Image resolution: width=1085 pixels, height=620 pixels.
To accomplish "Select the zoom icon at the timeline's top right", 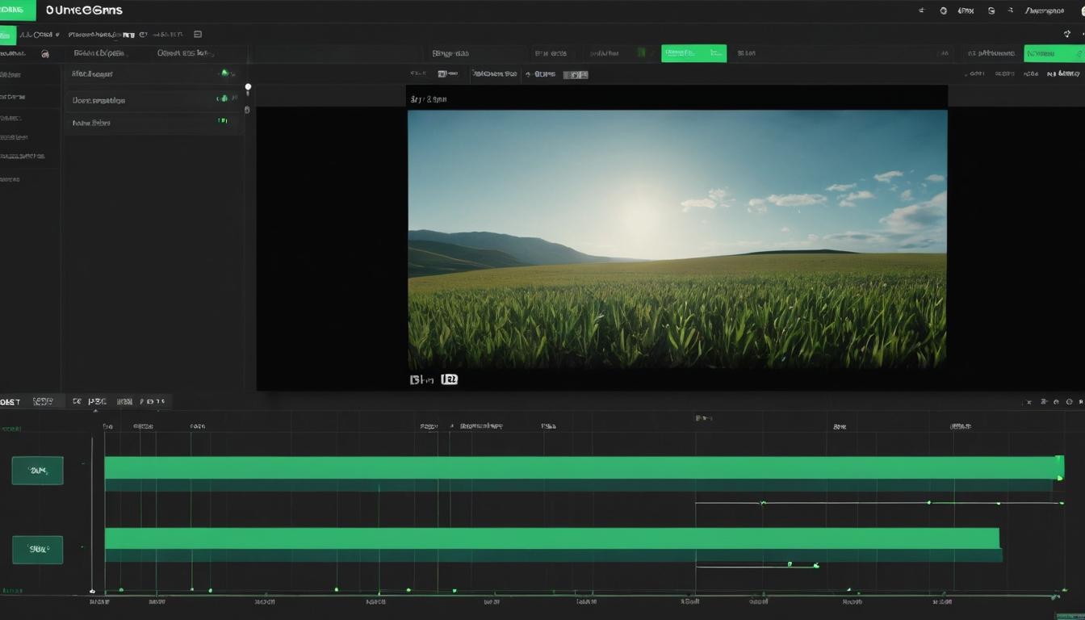I will tap(1067, 401).
